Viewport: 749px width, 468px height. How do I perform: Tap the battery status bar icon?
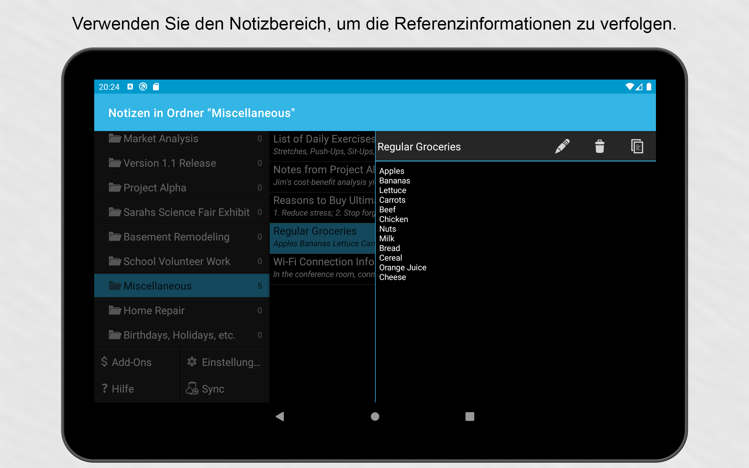click(649, 87)
